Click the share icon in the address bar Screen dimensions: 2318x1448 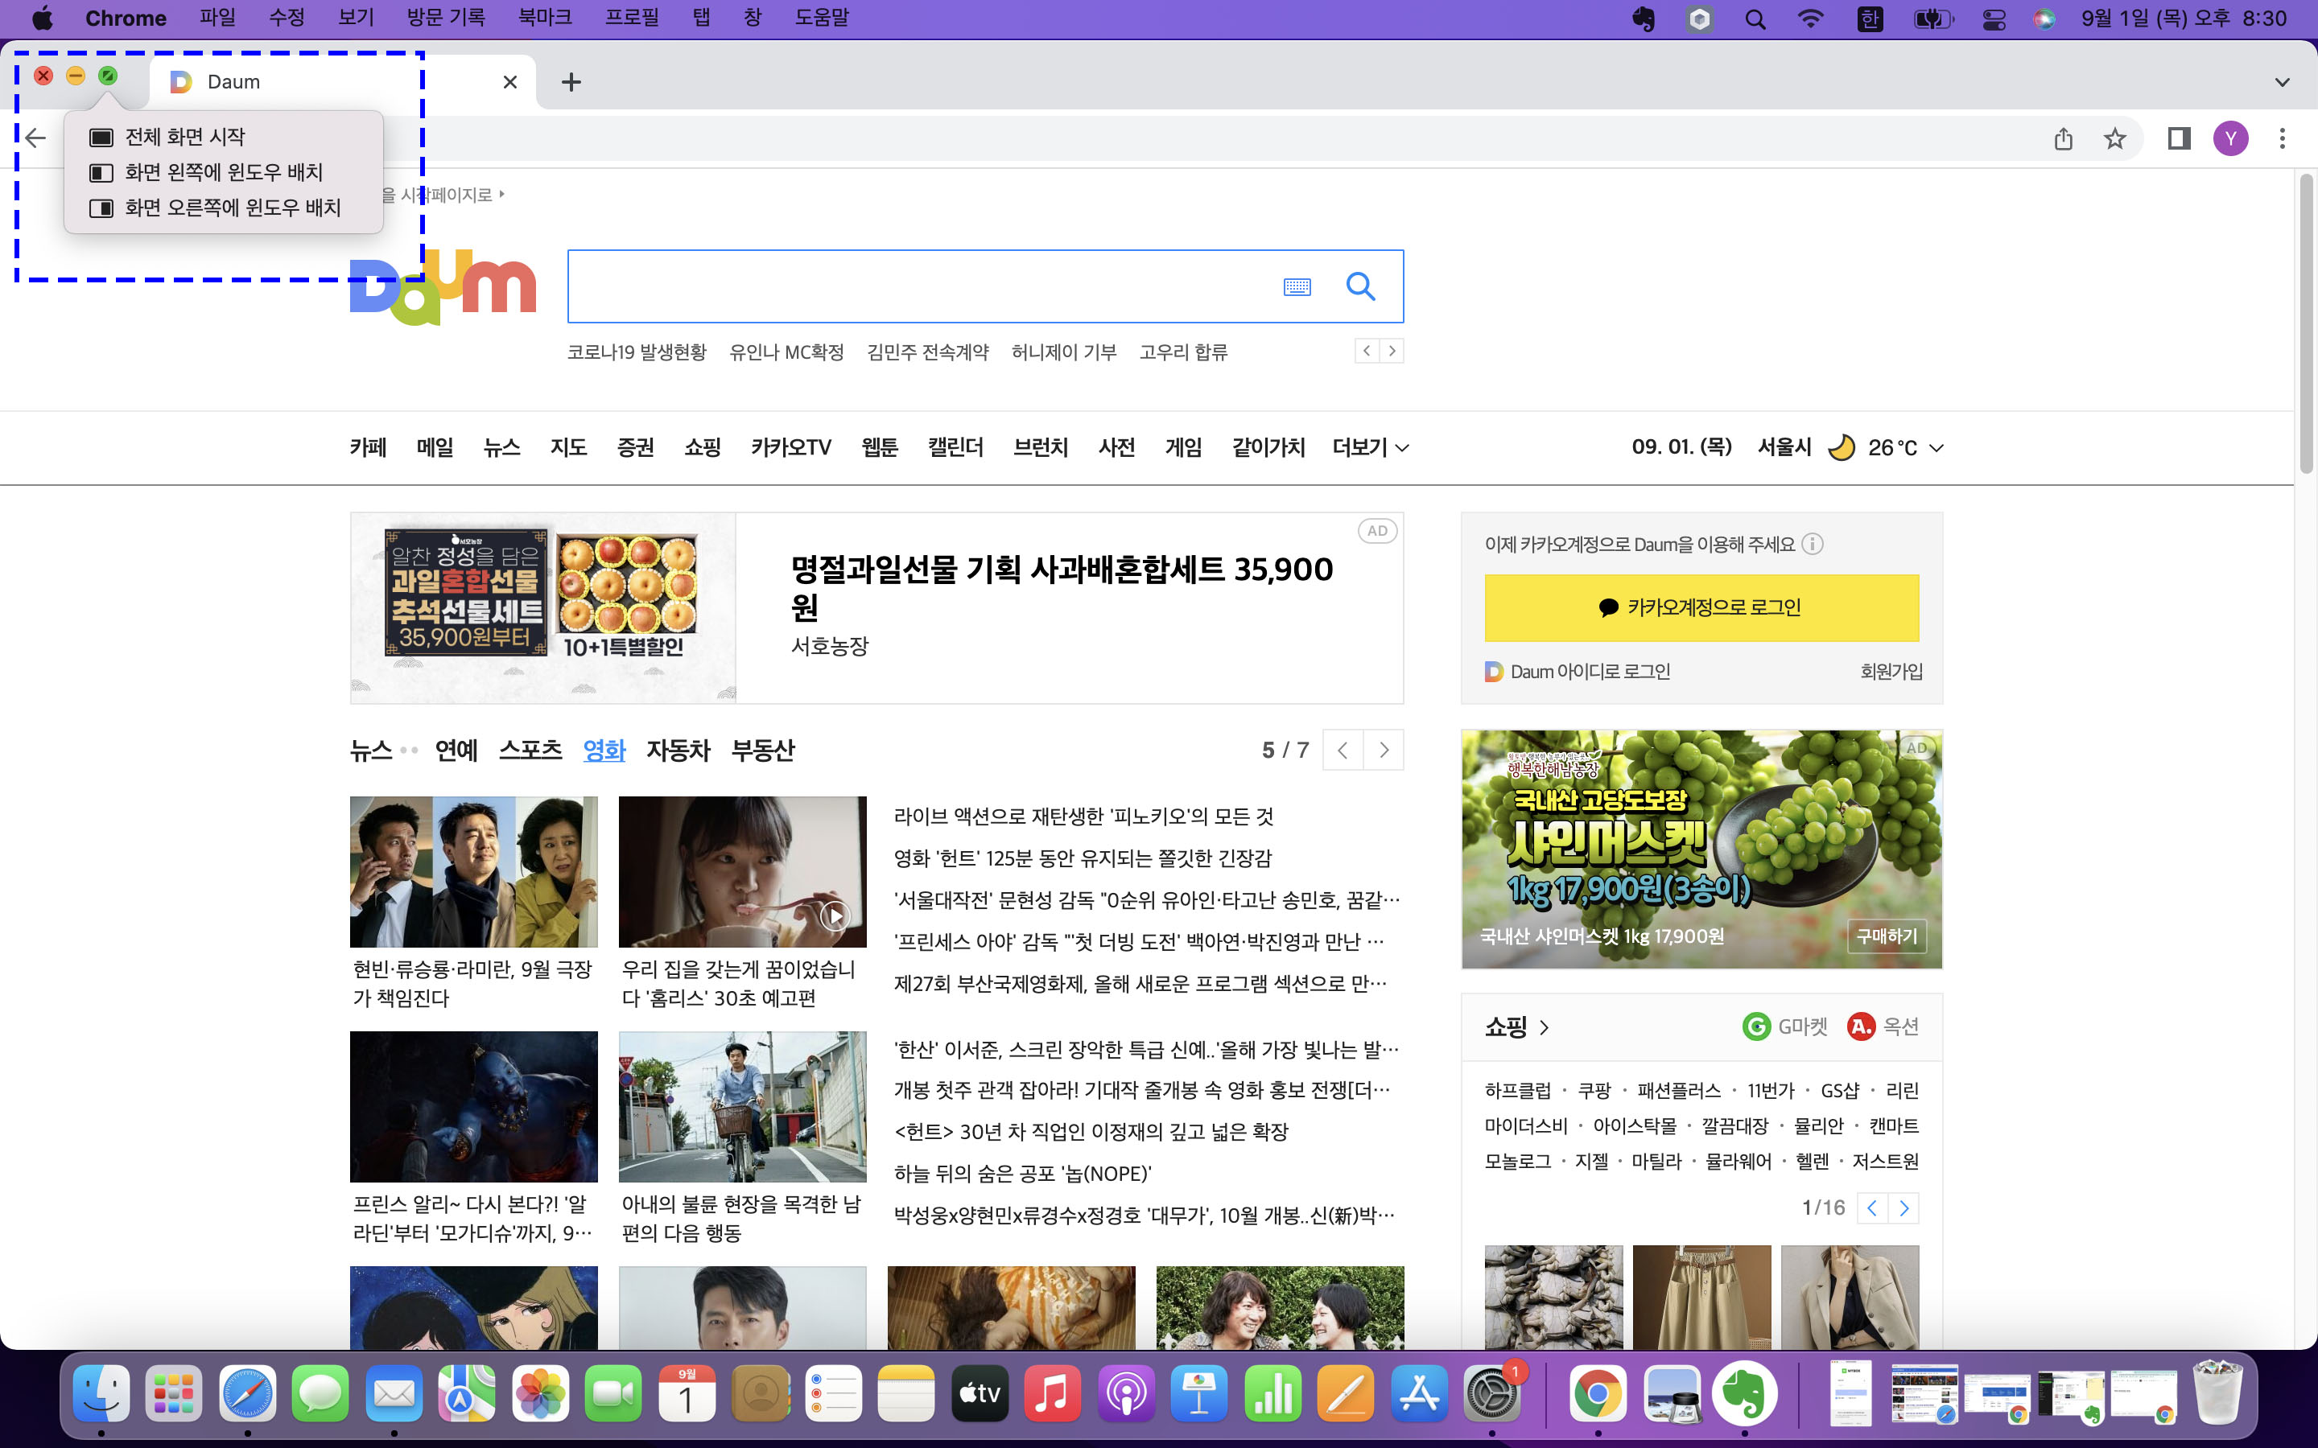tap(2063, 139)
